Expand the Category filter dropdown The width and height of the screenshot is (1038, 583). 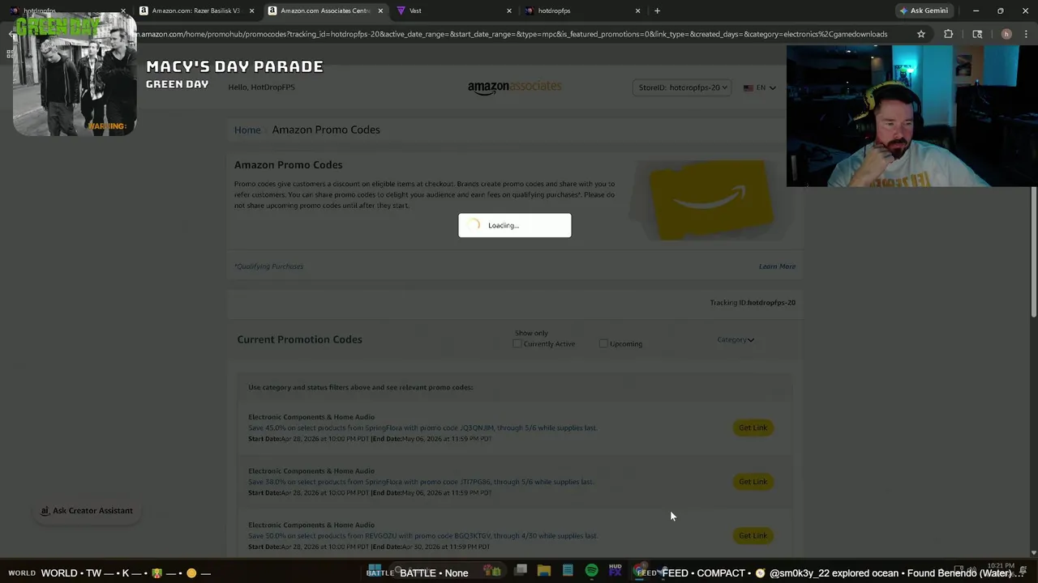736,339
